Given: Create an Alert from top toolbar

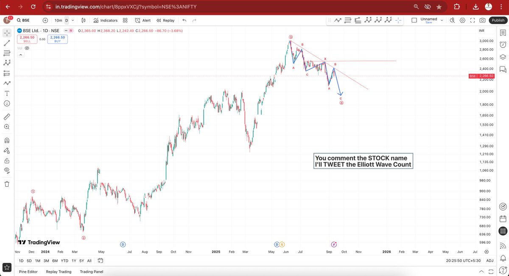Looking at the screenshot, I should click(x=143, y=20).
